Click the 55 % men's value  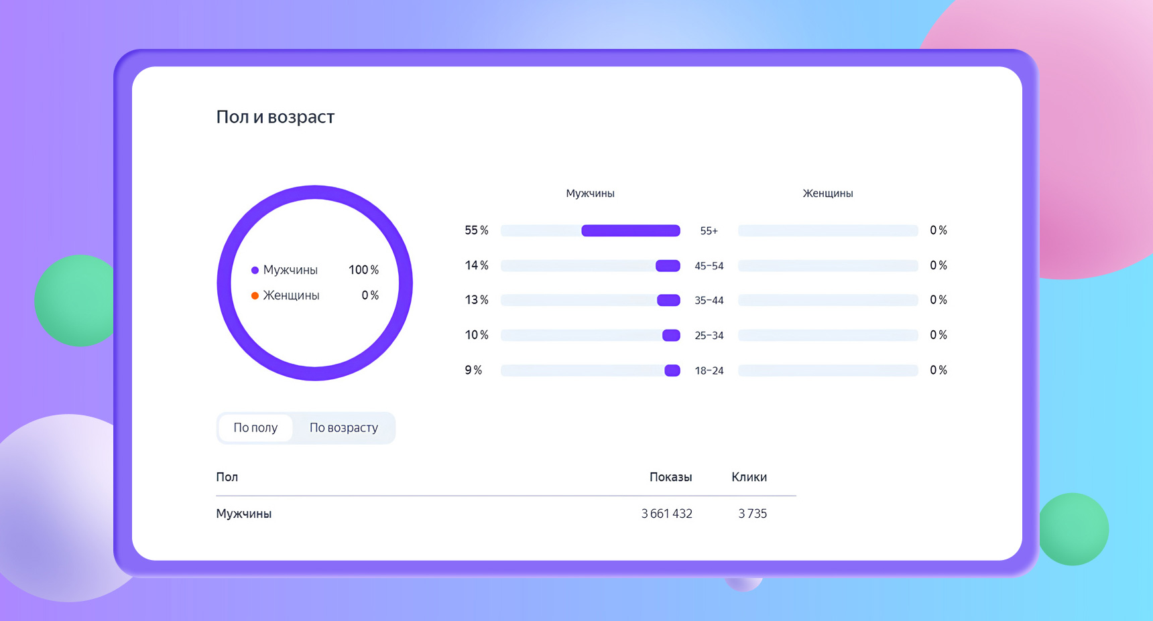click(477, 230)
